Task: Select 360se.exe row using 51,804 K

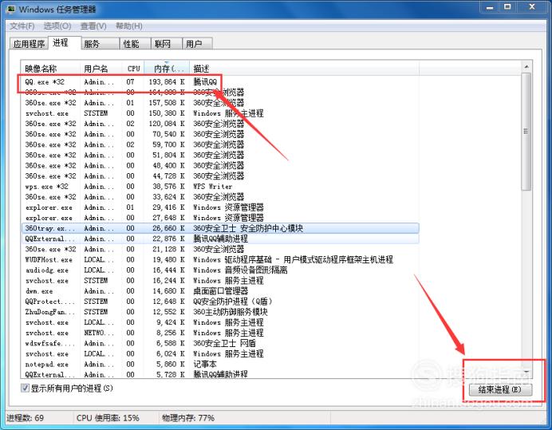Action: click(220, 155)
